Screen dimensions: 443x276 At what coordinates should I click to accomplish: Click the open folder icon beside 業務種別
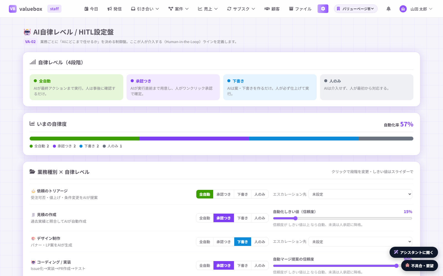[32, 172]
